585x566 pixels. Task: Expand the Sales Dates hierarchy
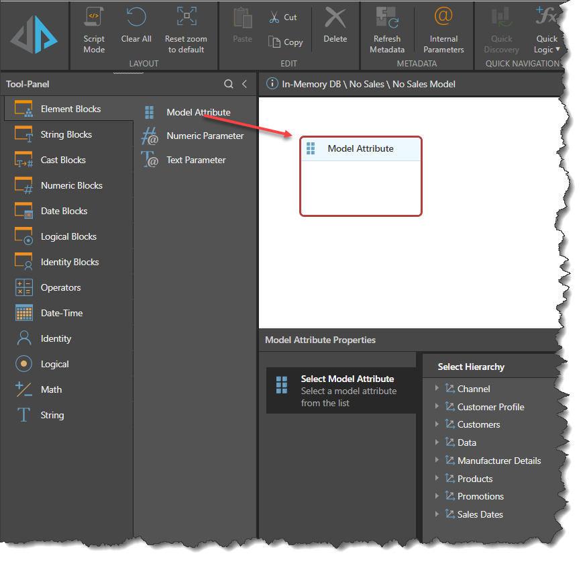click(x=437, y=514)
